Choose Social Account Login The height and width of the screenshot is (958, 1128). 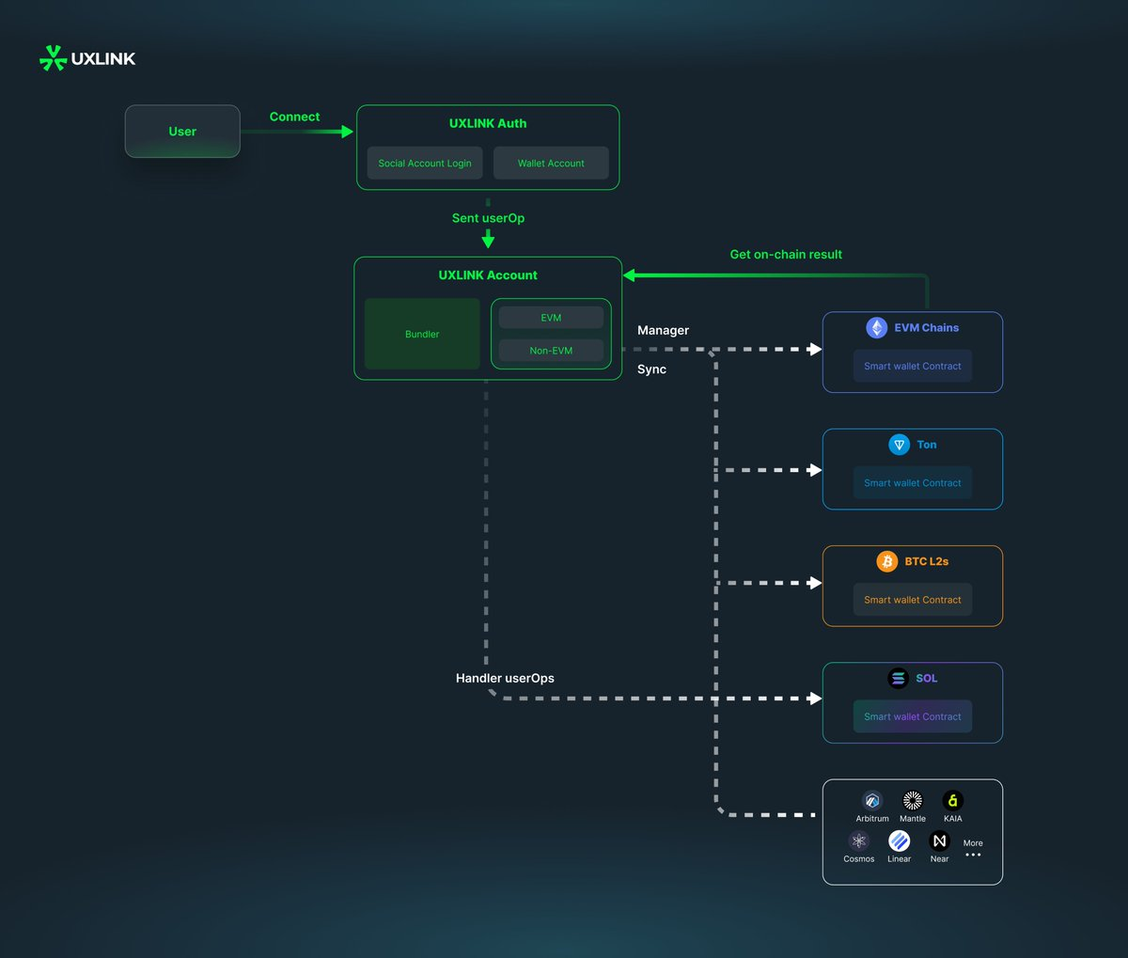coord(425,163)
